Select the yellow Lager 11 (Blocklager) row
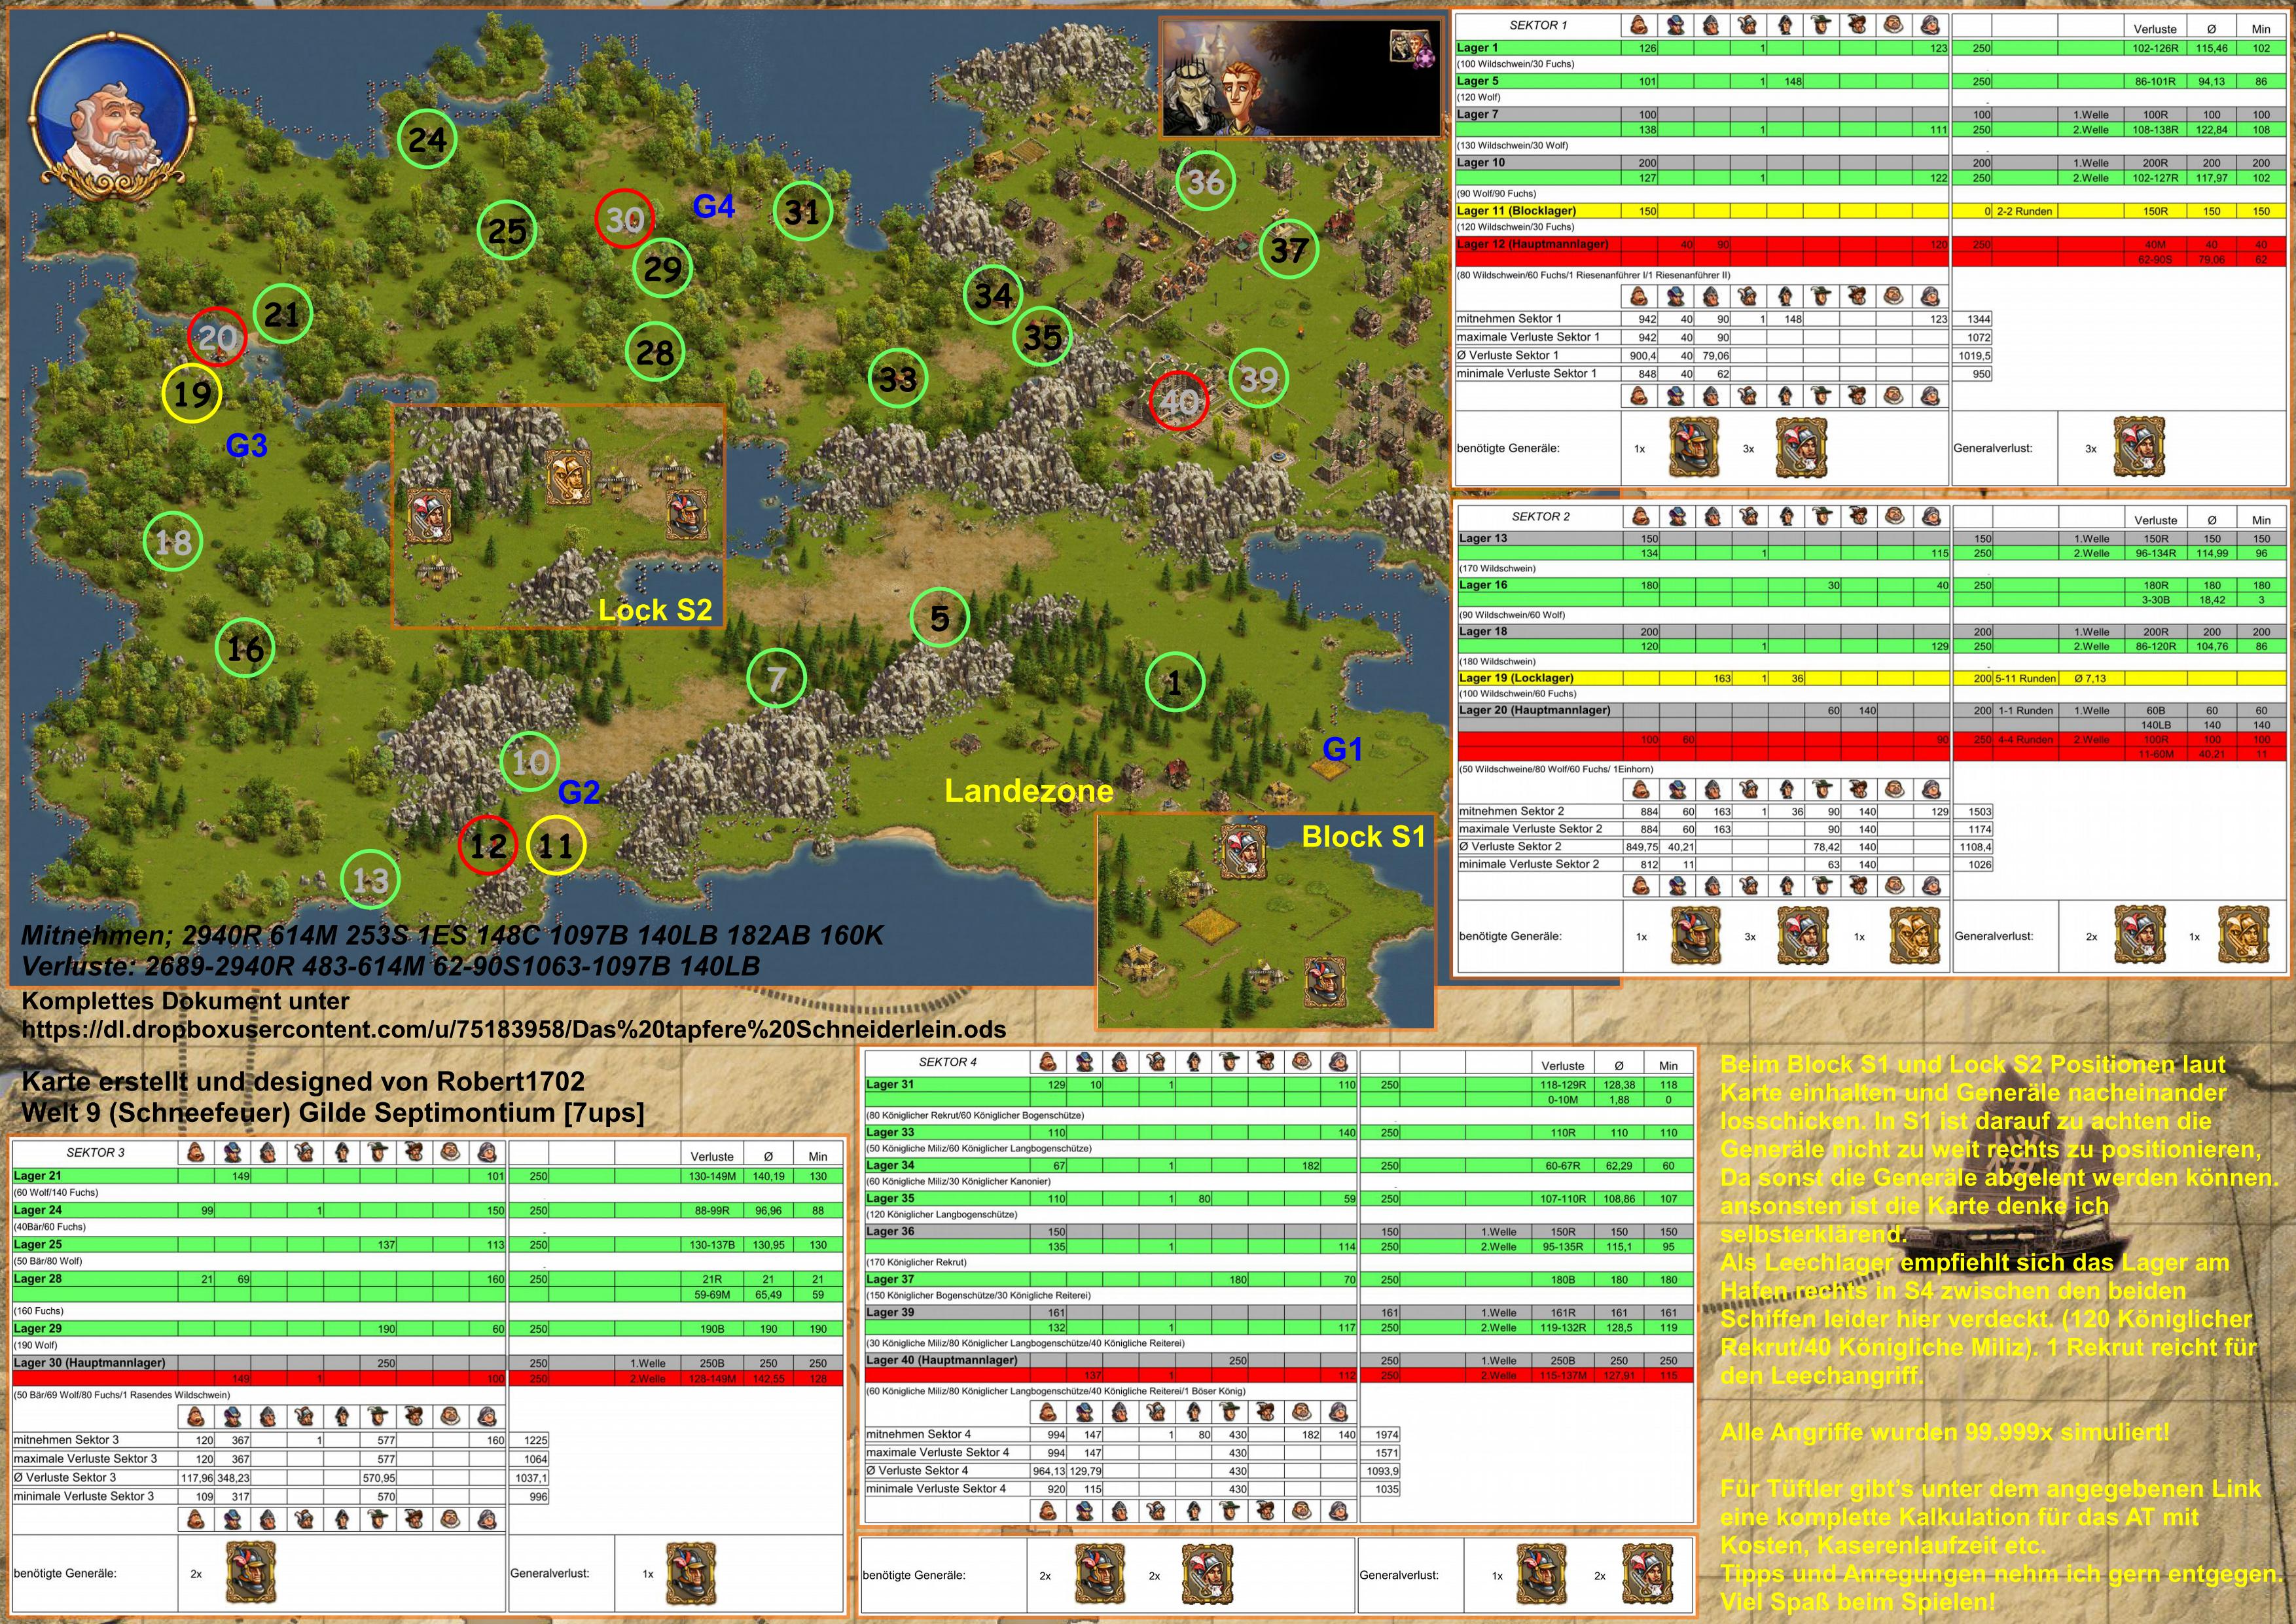 (x=1516, y=211)
